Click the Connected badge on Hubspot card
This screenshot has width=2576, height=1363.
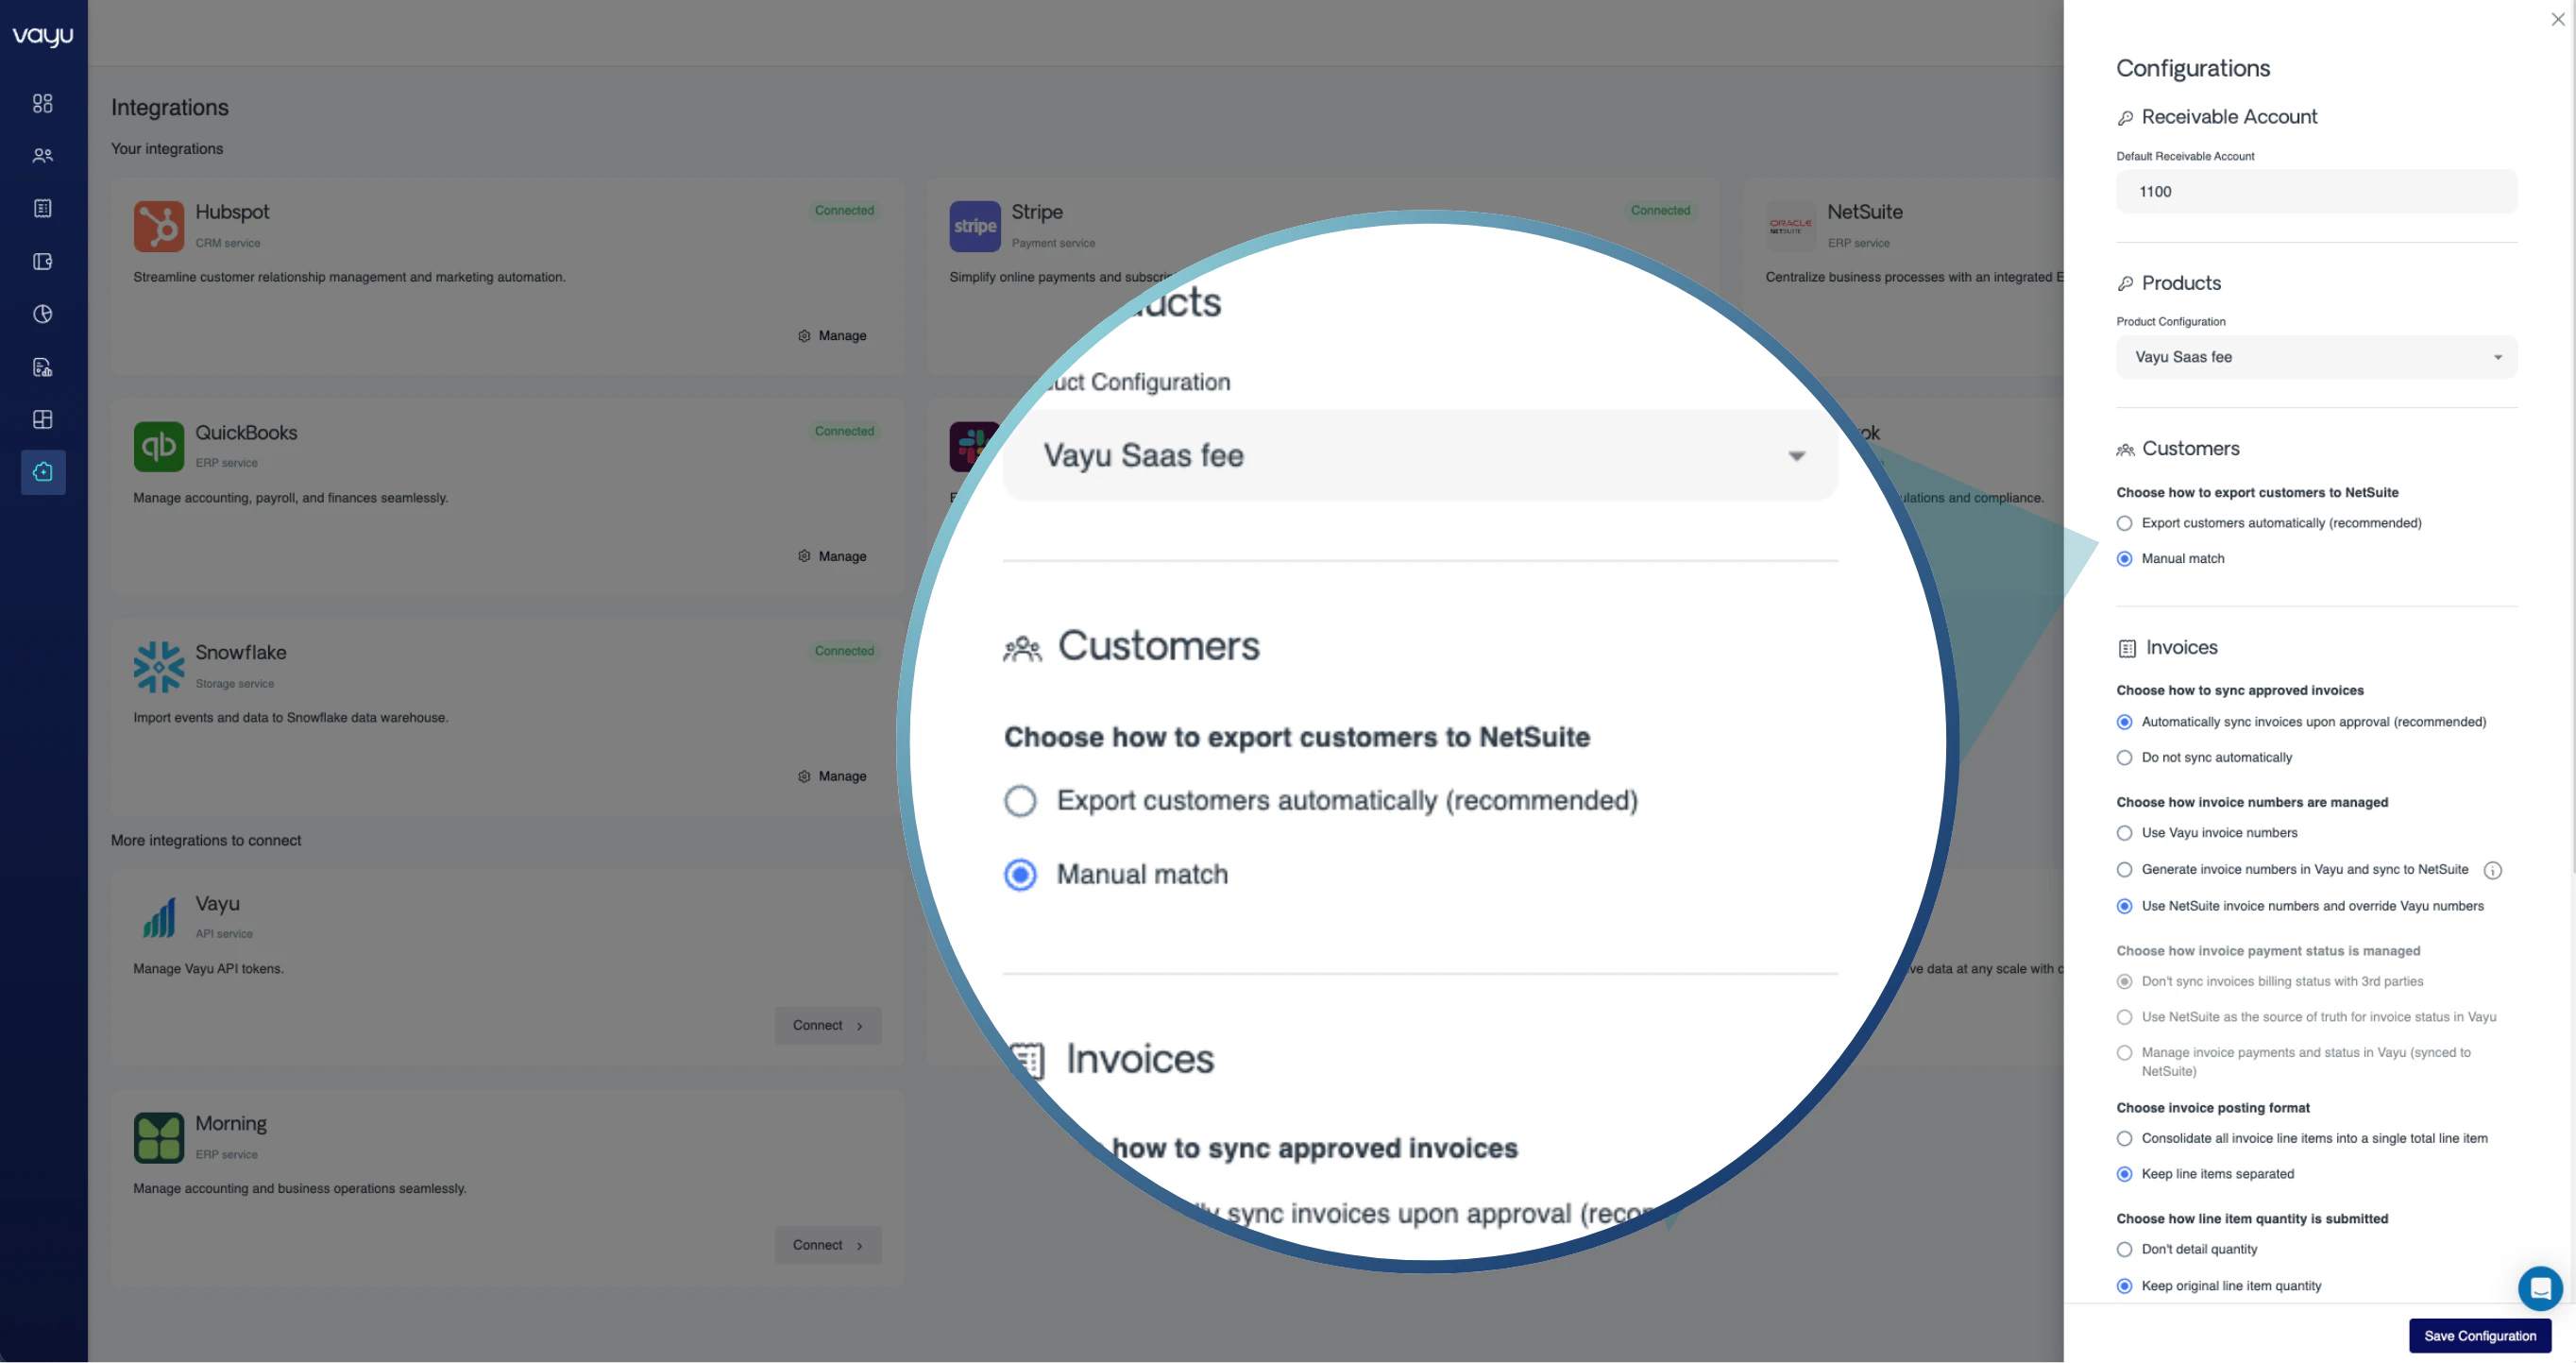[x=844, y=211]
